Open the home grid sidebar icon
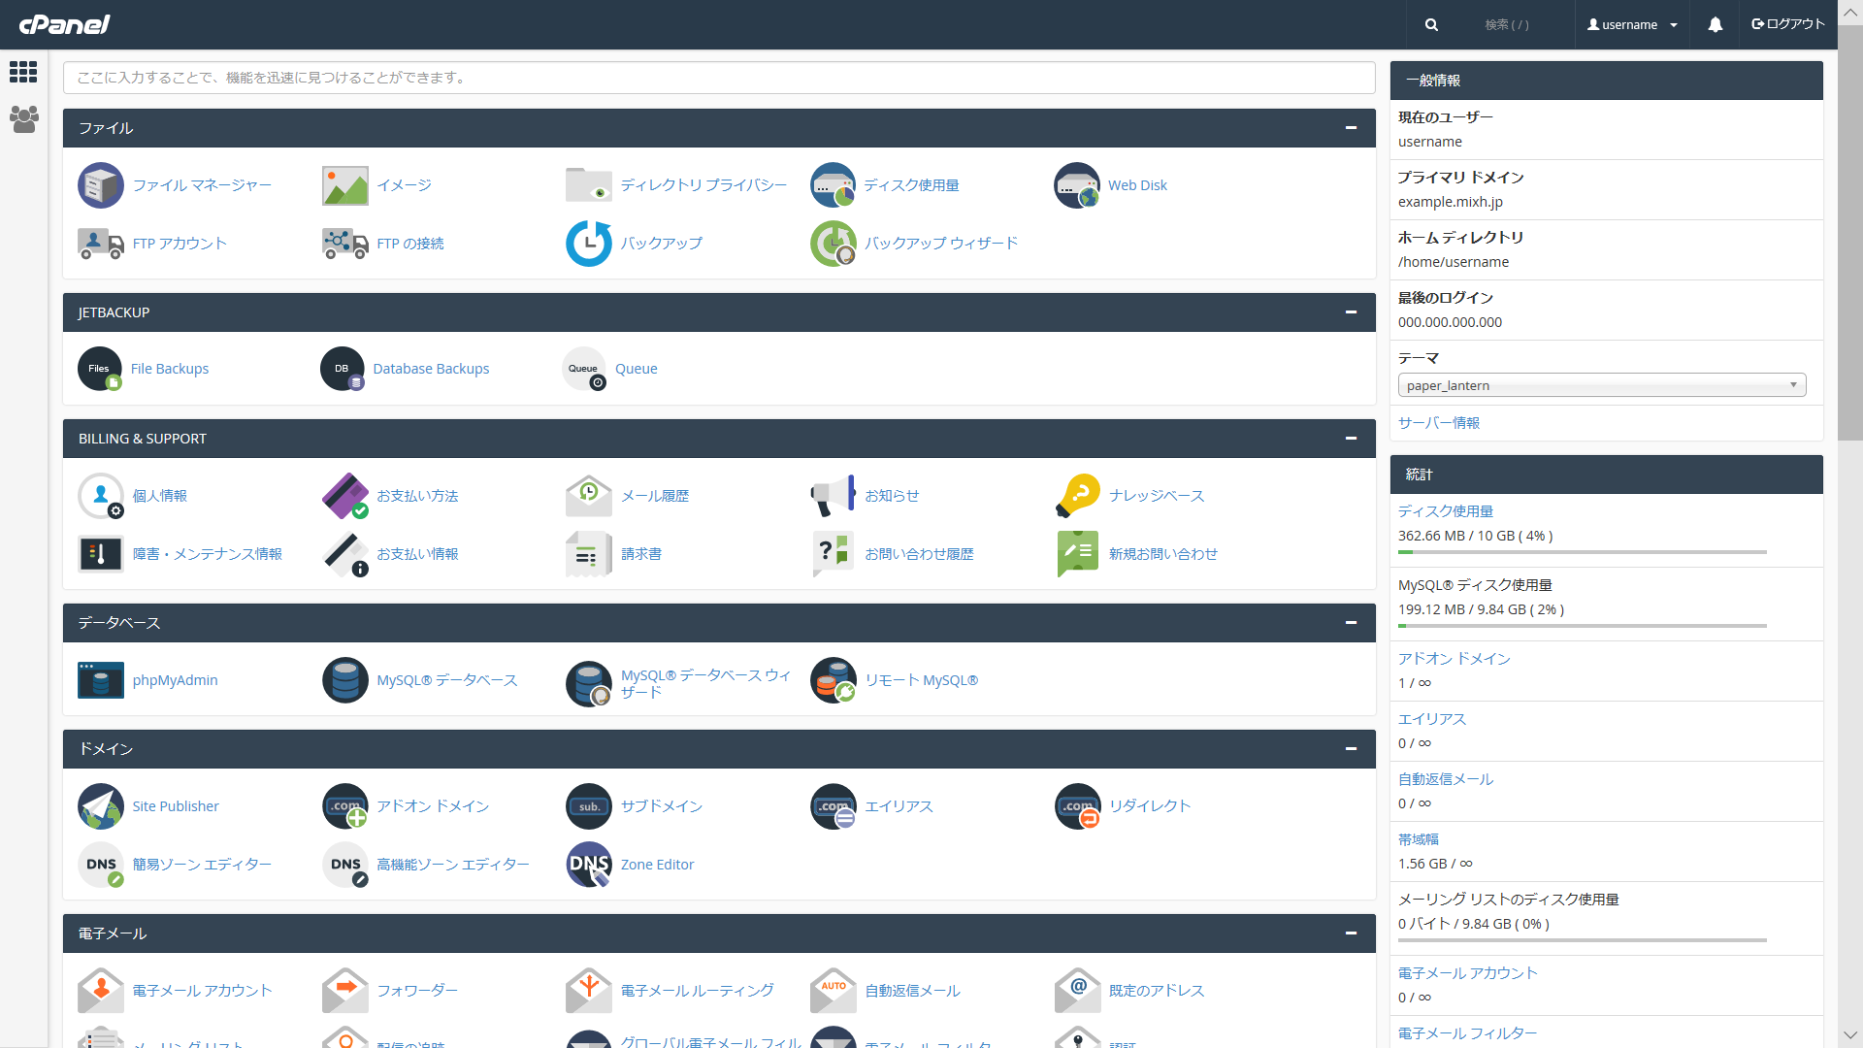 tap(23, 72)
